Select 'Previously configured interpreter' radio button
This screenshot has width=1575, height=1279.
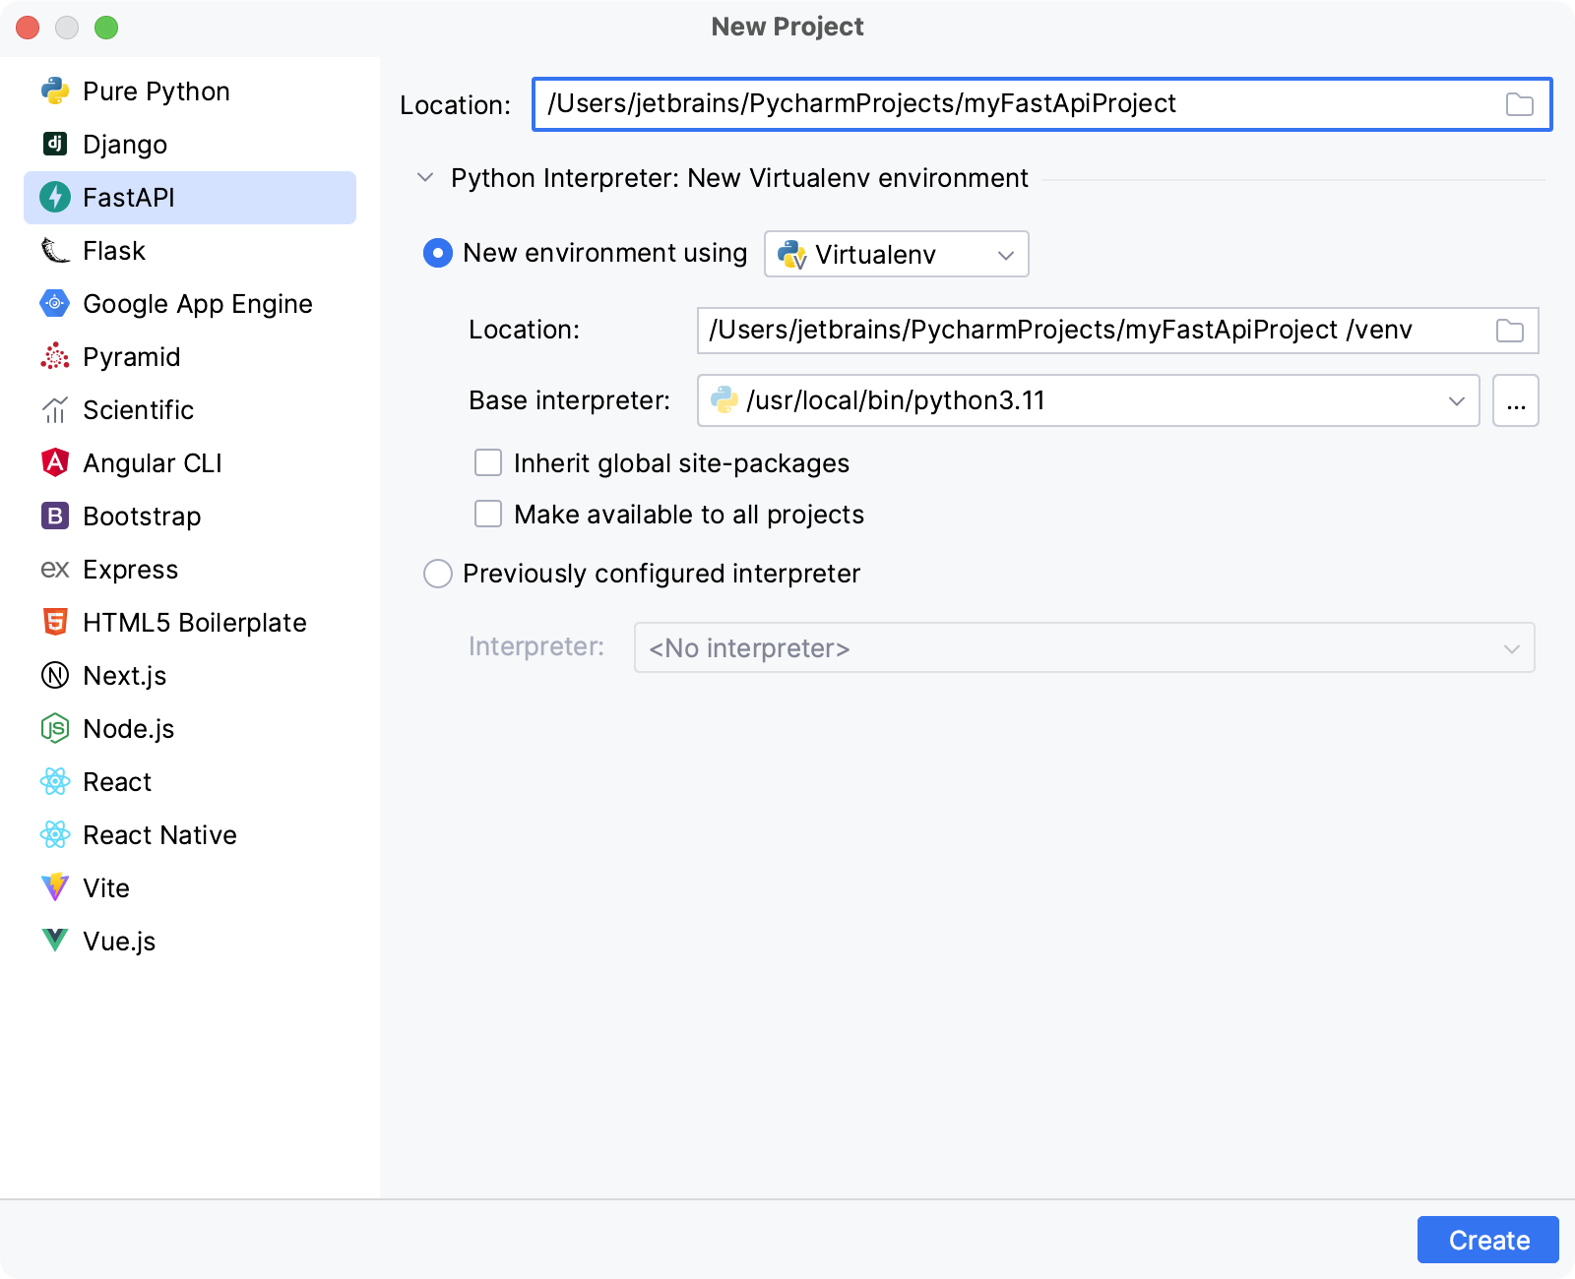click(x=438, y=574)
